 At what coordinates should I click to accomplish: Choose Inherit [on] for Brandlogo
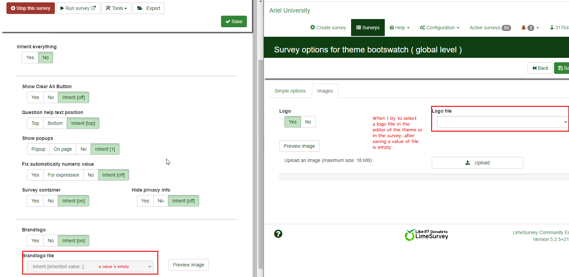[x=74, y=241]
